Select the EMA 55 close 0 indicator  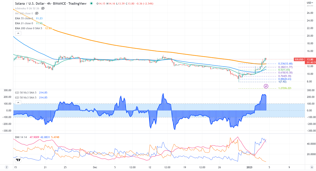pos(24,18)
